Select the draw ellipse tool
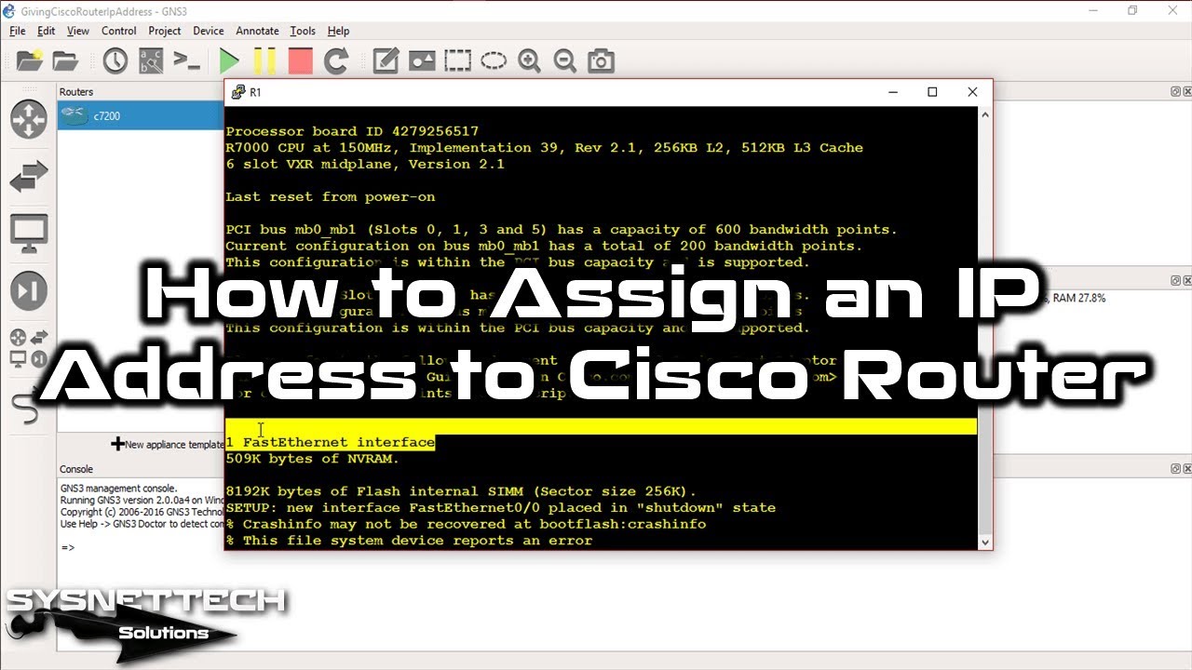1192x670 pixels. pos(494,61)
